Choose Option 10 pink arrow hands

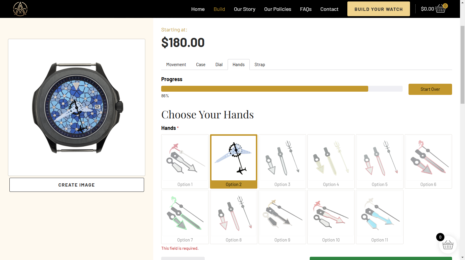pos(331,217)
